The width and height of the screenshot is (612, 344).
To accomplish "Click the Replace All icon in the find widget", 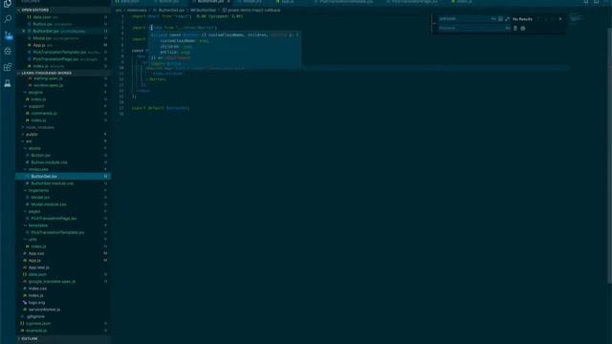I will tap(523, 28).
